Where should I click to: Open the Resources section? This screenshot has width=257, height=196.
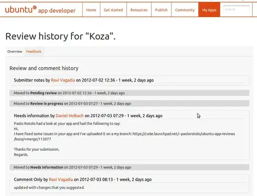point(139,10)
